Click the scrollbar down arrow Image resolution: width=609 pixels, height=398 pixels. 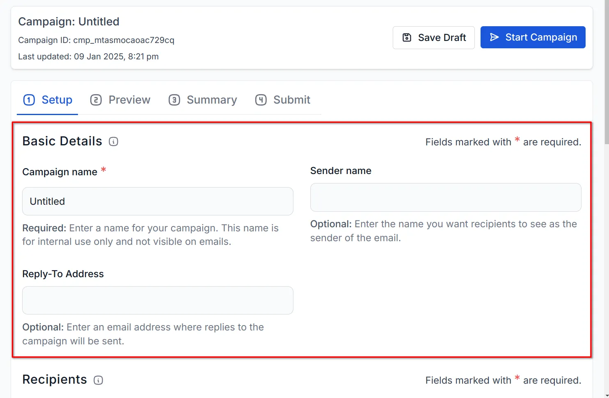click(x=605, y=394)
